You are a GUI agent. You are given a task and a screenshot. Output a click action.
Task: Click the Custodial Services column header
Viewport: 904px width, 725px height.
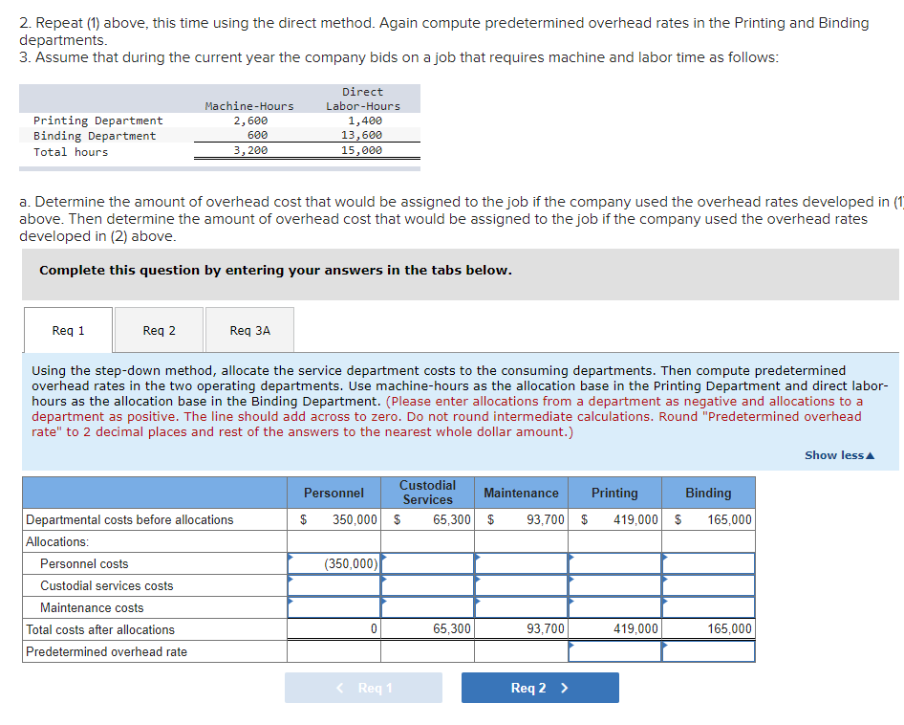[428, 493]
